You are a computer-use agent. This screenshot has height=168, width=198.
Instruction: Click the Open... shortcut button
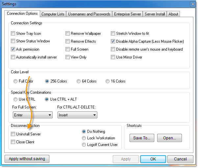point(169,138)
